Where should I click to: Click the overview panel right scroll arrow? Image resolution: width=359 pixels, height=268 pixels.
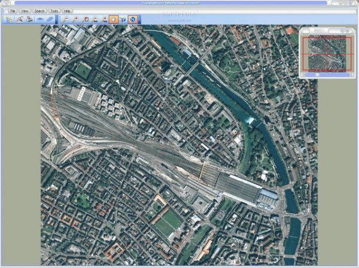point(352,75)
